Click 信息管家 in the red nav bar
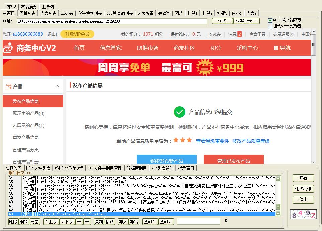Viewport: 322px width, 231px height. (x=111, y=48)
